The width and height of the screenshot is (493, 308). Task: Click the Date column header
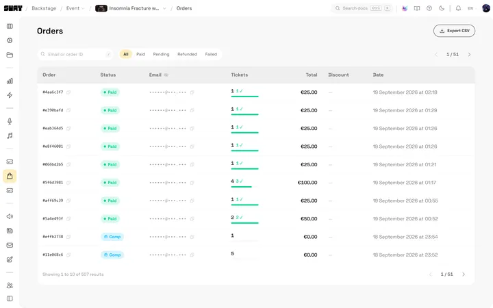pyautogui.click(x=378, y=75)
